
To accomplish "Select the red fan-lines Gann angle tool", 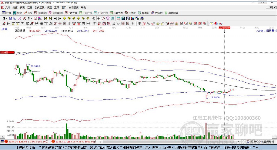I will (x=100, y=24).
